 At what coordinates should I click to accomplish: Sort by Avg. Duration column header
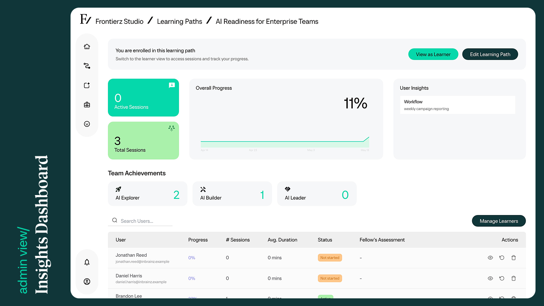(x=283, y=240)
